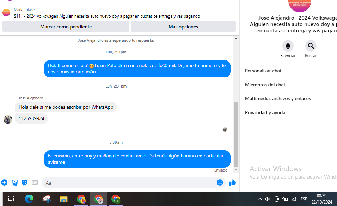Click the '8:38 am' timestamp
Viewport: 337px width, 206px height.
tap(116, 142)
